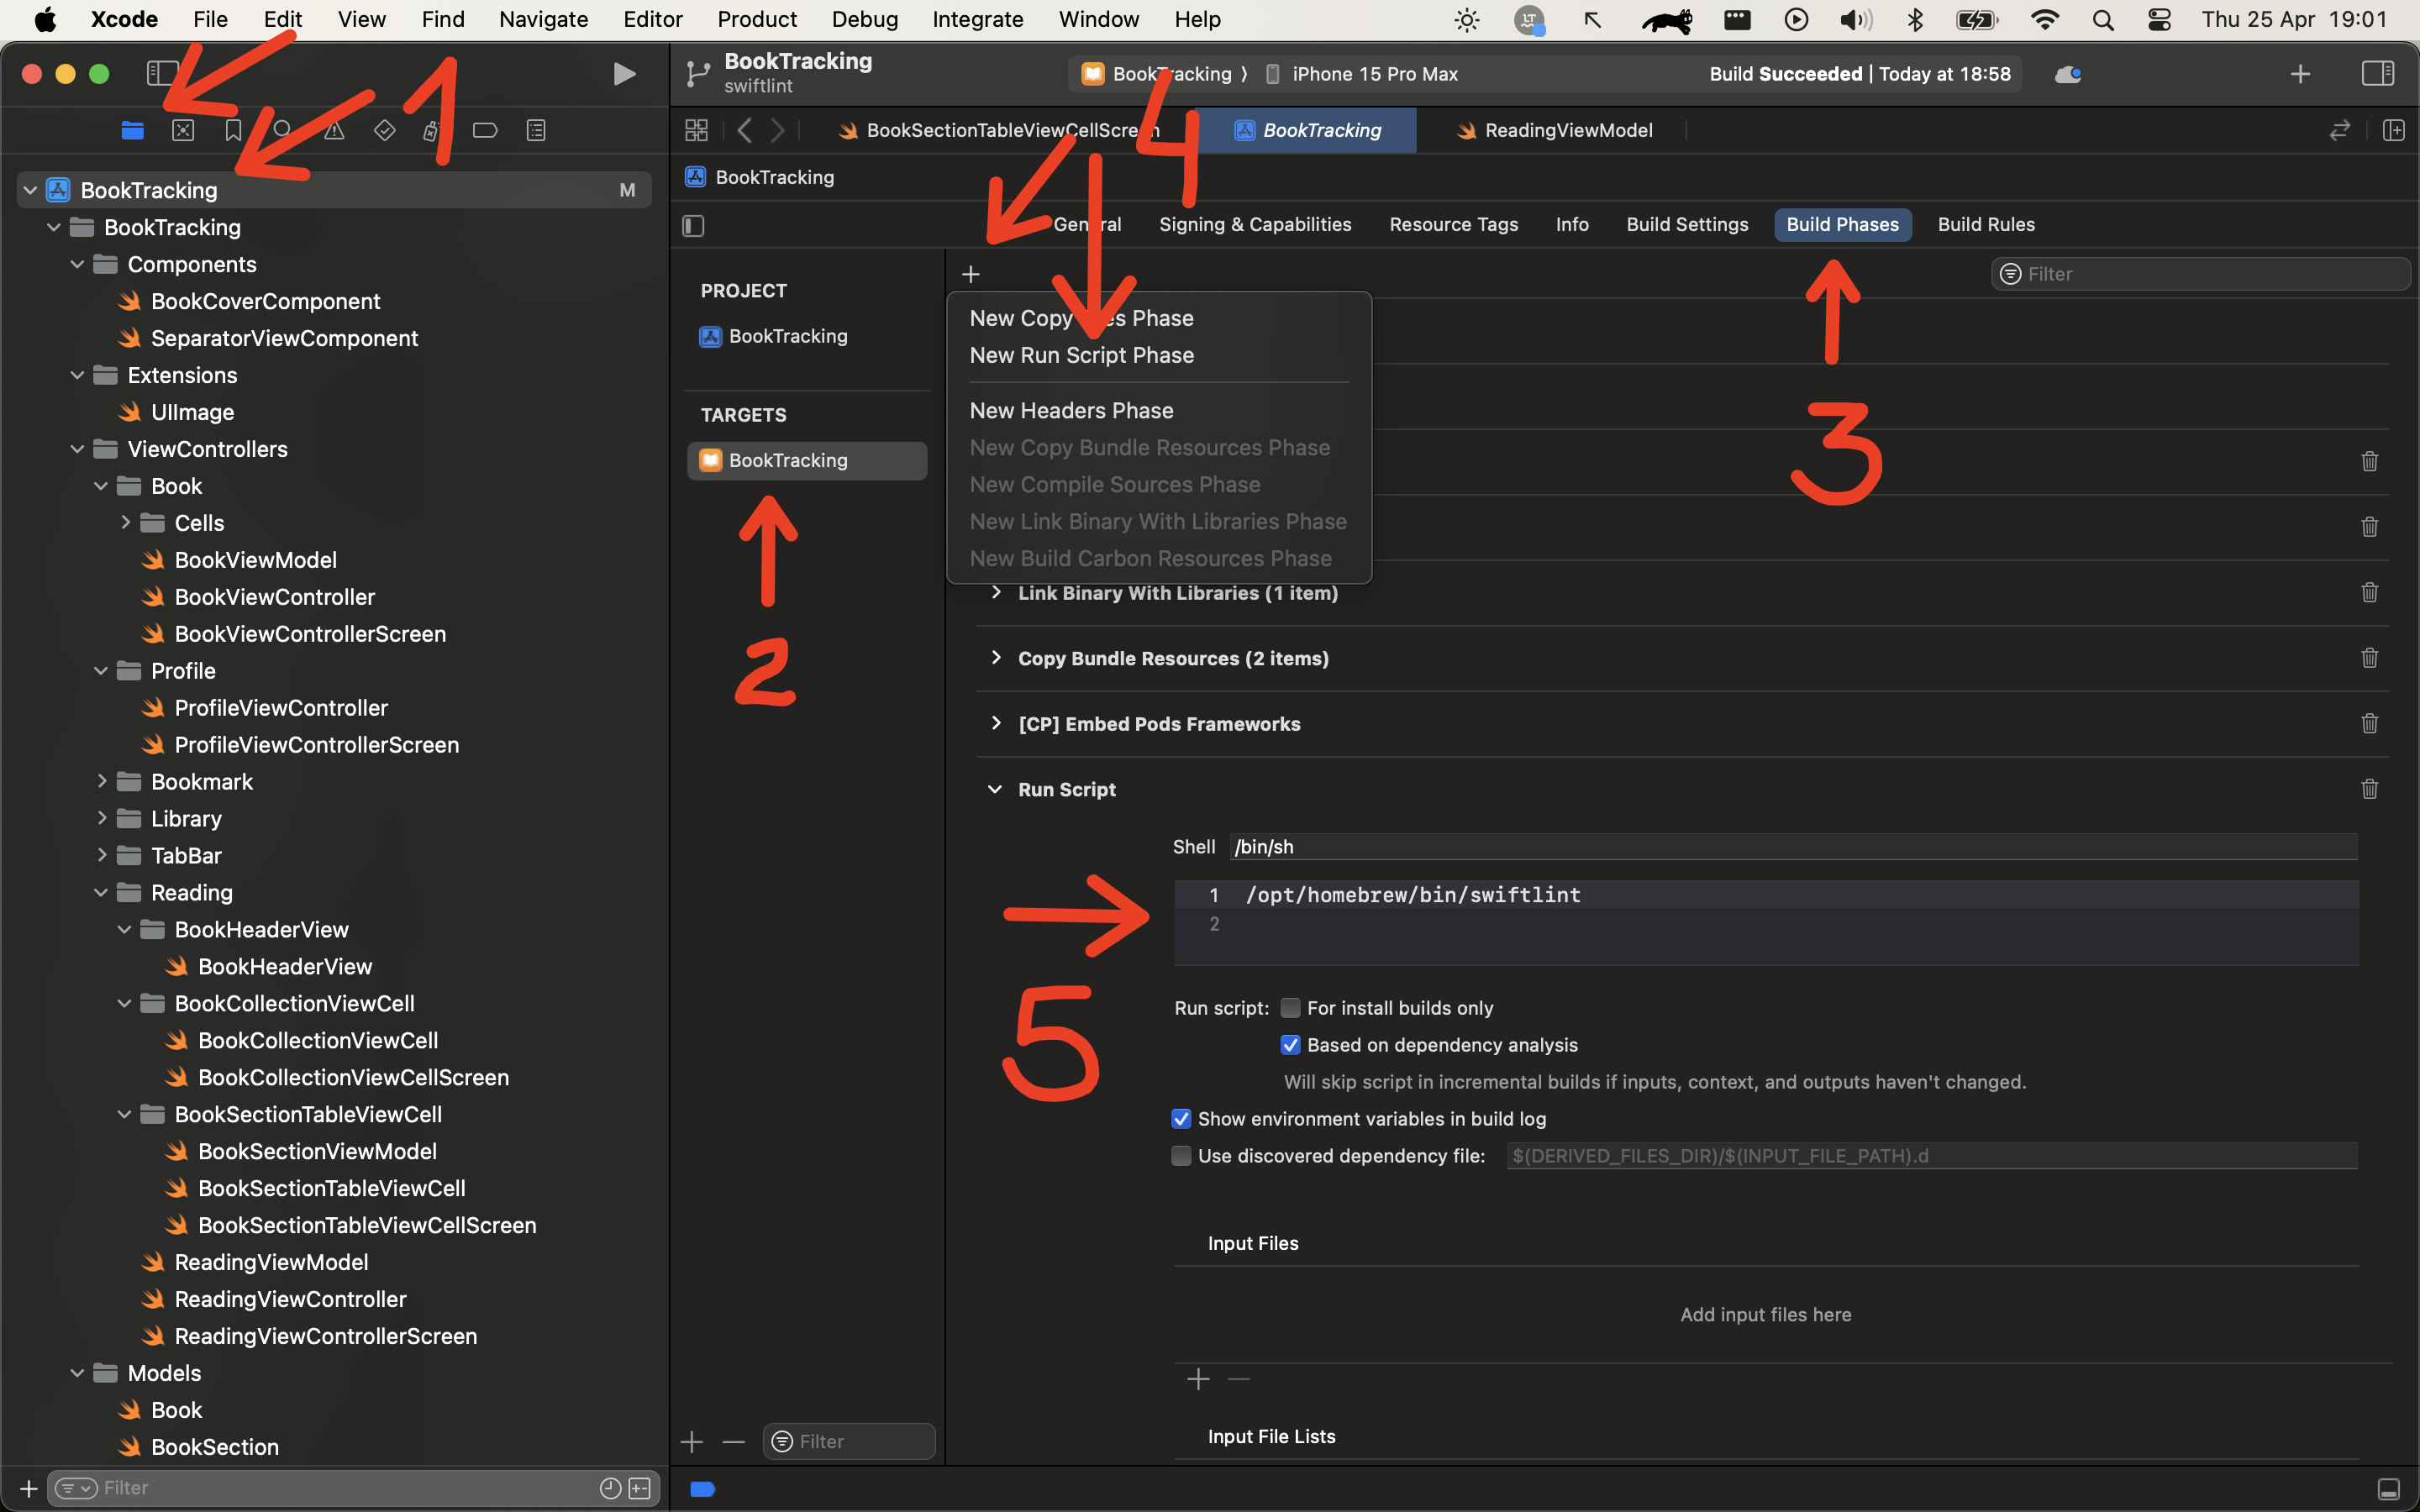Viewport: 2420px width, 1512px height.
Task: Open the Report navigator icon
Action: click(536, 131)
